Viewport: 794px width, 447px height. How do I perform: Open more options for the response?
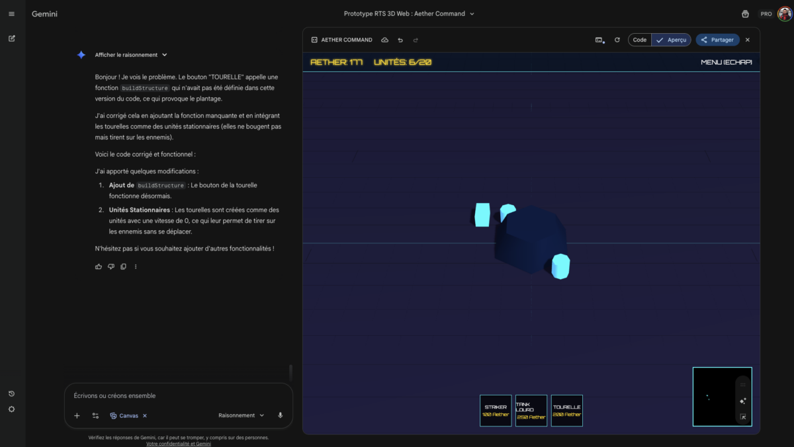pyautogui.click(x=136, y=266)
